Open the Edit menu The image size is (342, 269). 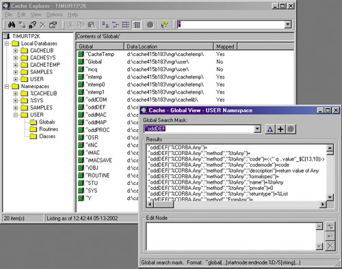[x=21, y=14]
